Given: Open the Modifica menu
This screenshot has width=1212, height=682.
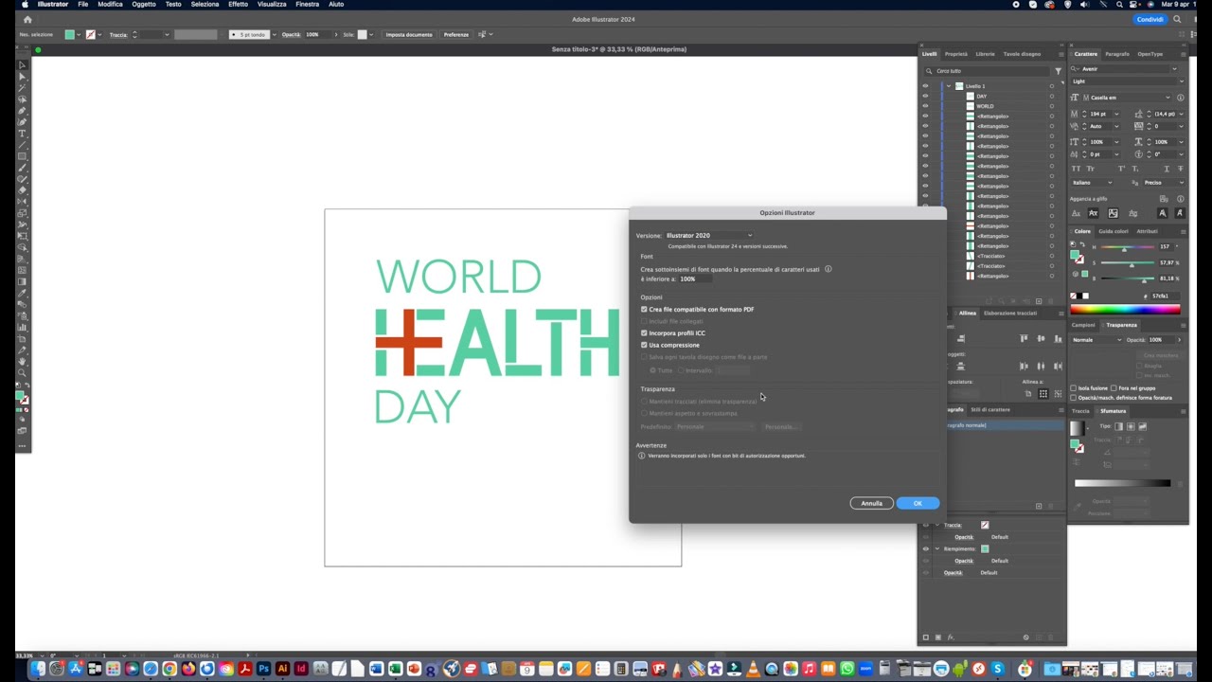Looking at the screenshot, I should click(x=110, y=5).
